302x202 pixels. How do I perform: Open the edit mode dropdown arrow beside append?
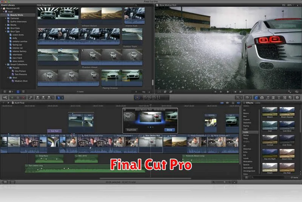tap(53, 98)
